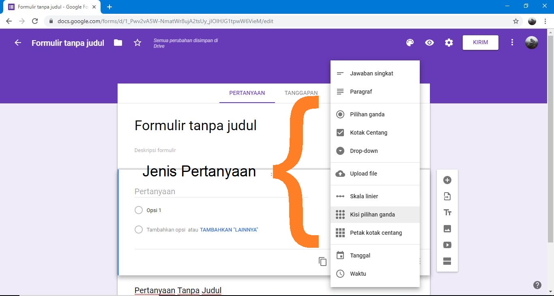Choose Kotak Centang as the question type
The height and width of the screenshot is (296, 554).
click(x=369, y=133)
